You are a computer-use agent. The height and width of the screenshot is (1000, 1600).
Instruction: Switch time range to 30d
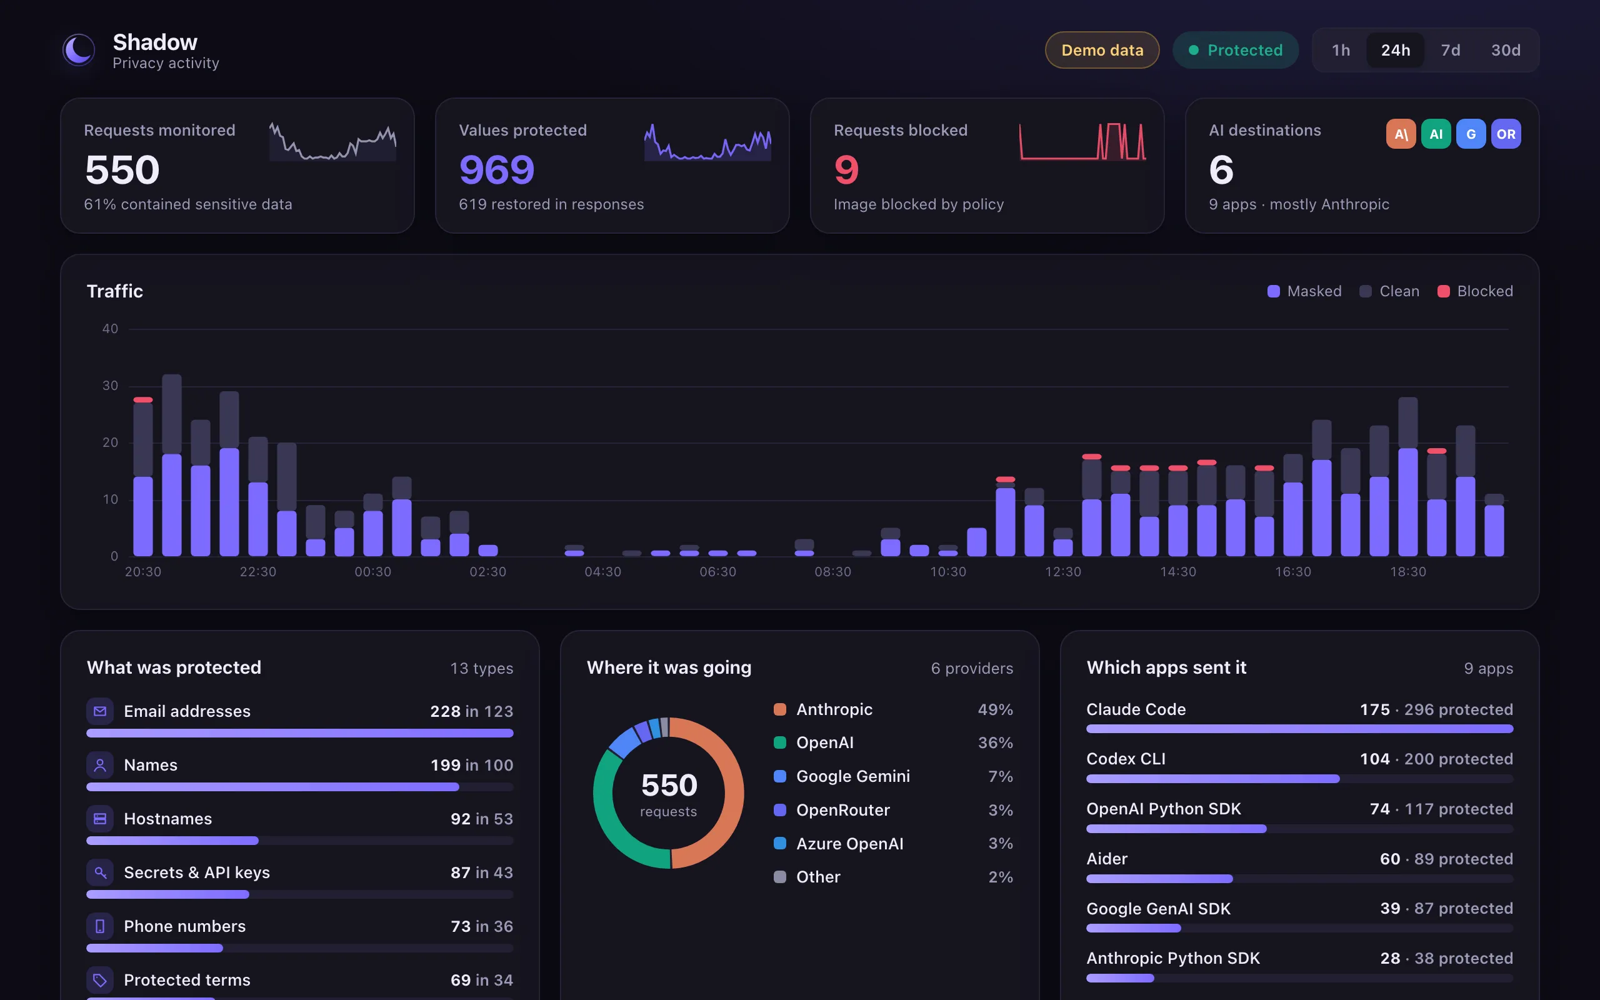(x=1506, y=50)
